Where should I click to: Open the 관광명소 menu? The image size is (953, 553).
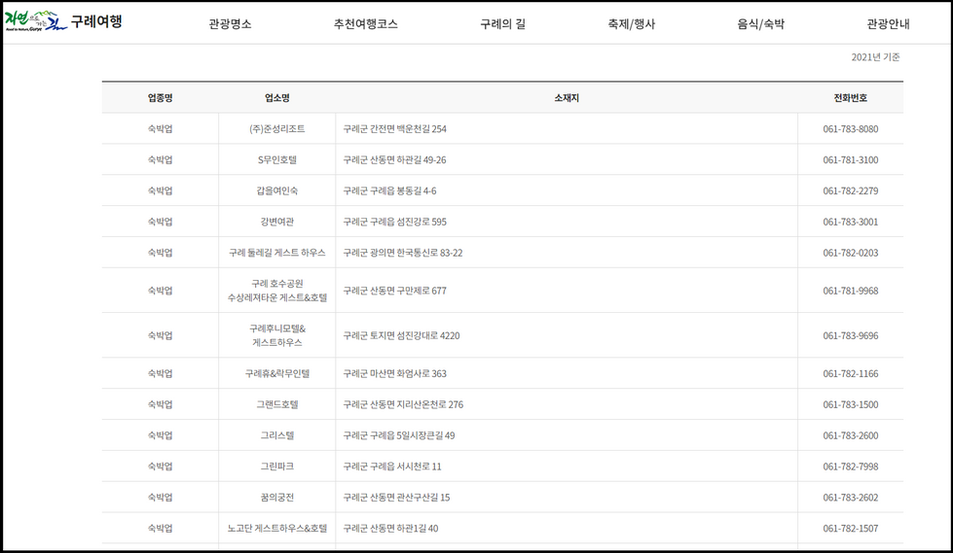pyautogui.click(x=230, y=24)
